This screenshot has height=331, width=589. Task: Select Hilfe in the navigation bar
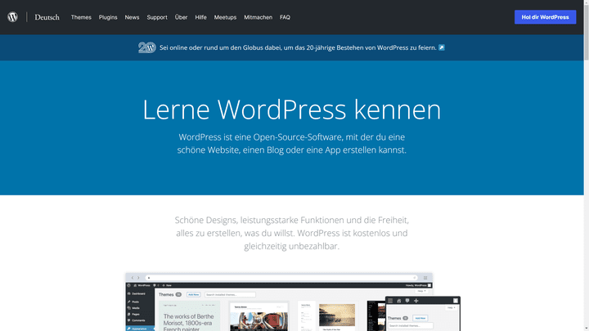click(200, 17)
